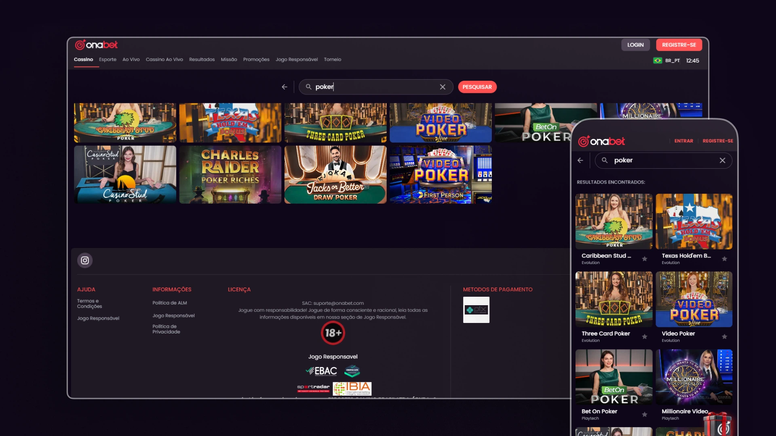The height and width of the screenshot is (436, 776).
Task: Click the LOGIN button
Action: click(635, 45)
